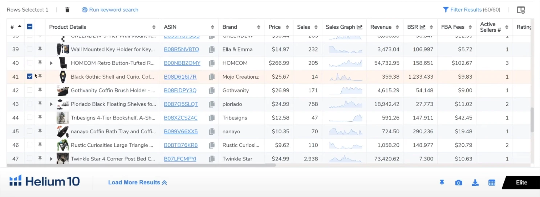Download results using the download icon

coord(475,183)
